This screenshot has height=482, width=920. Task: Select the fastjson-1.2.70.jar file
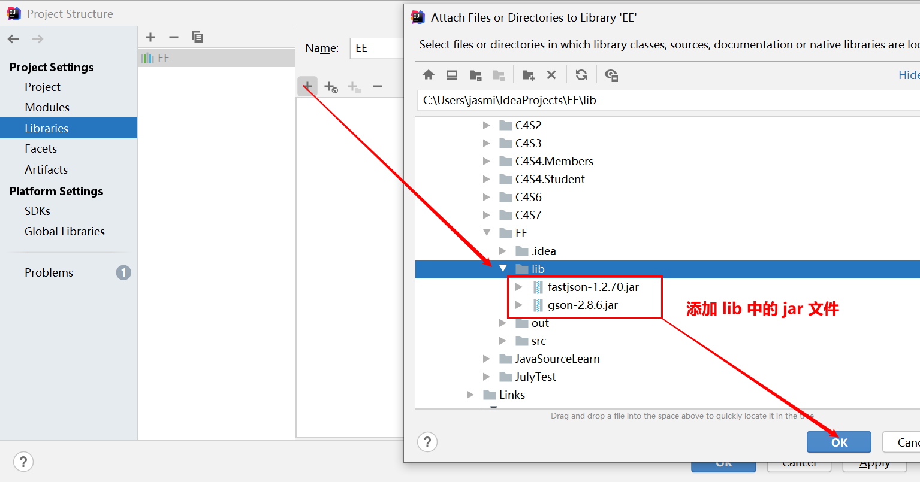pos(593,287)
